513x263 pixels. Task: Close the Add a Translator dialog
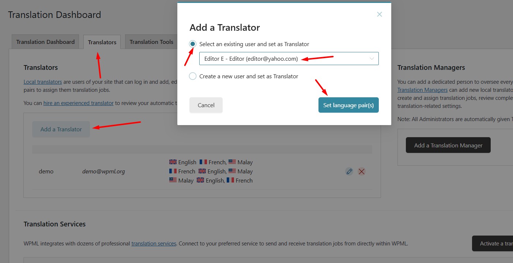coord(379,15)
